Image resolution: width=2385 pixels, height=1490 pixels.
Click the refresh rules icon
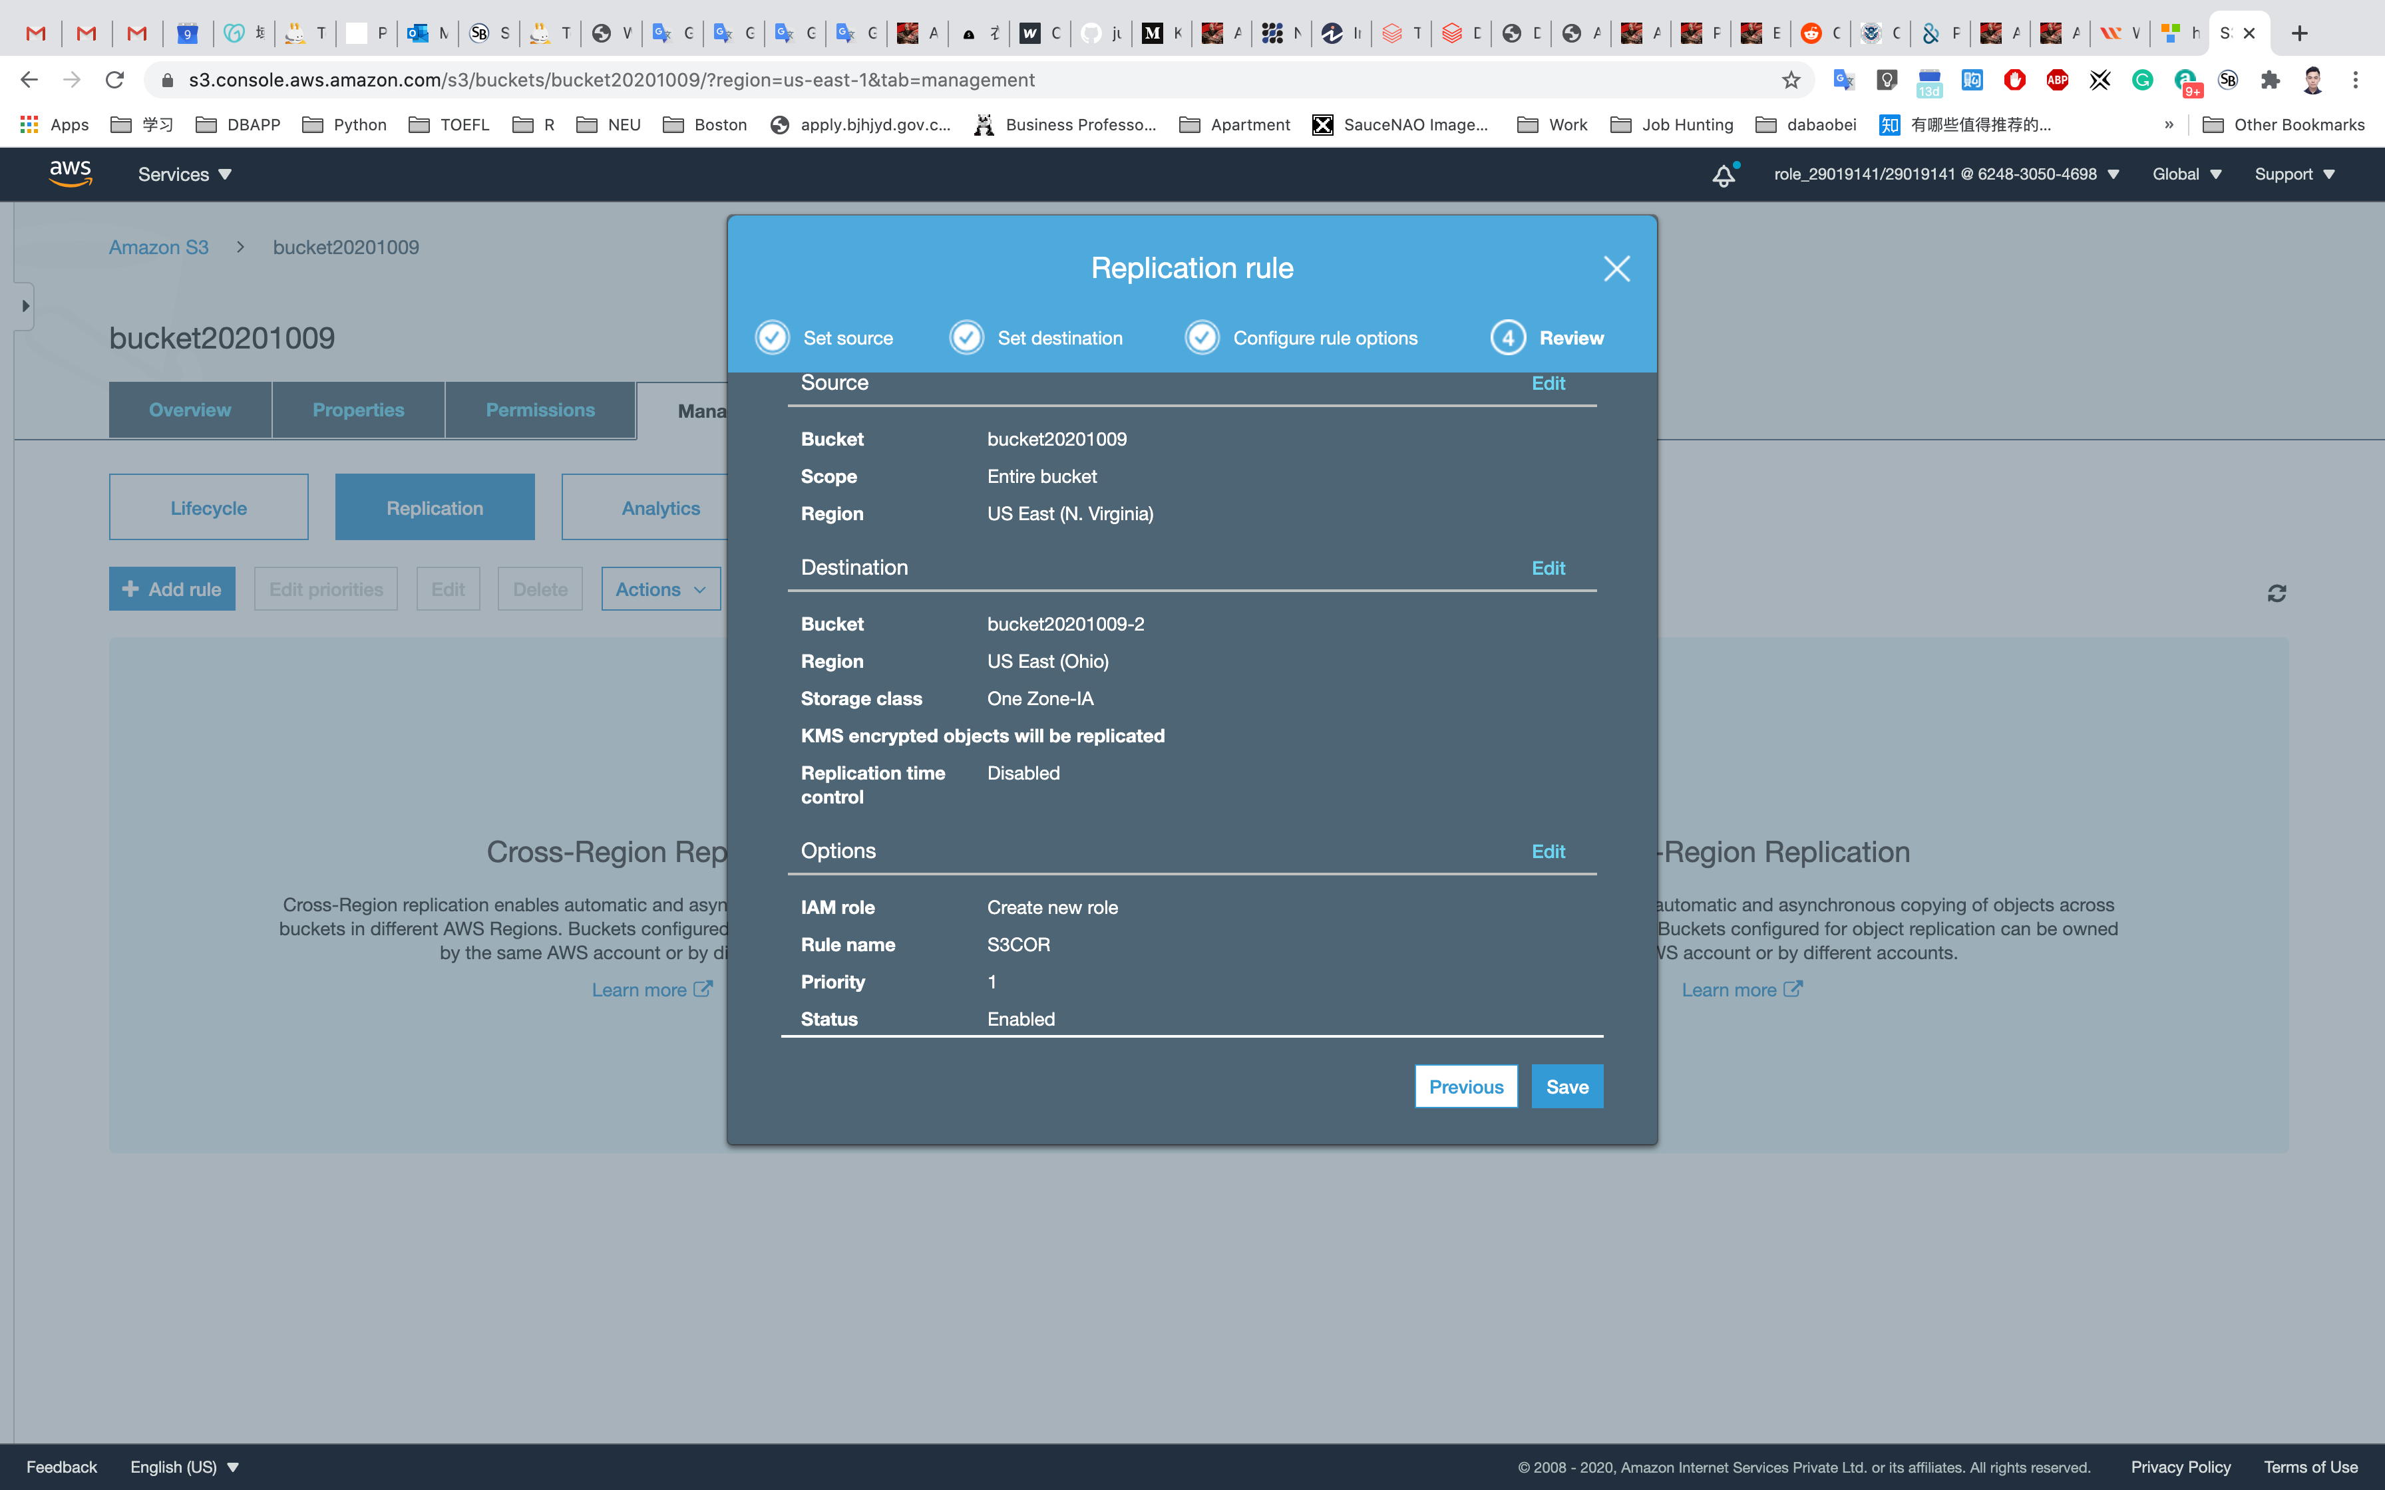pos(2277,593)
